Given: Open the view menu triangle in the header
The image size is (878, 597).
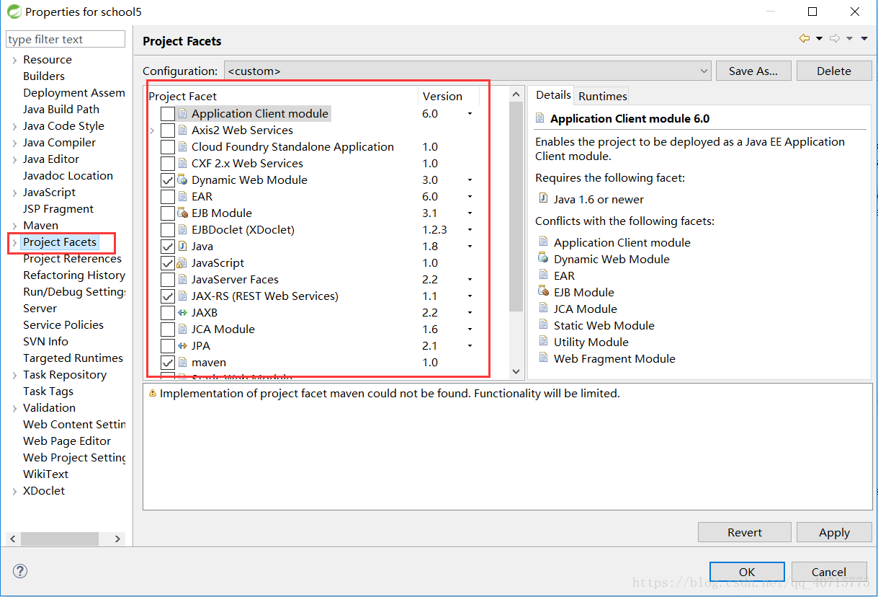Looking at the screenshot, I should click(864, 39).
